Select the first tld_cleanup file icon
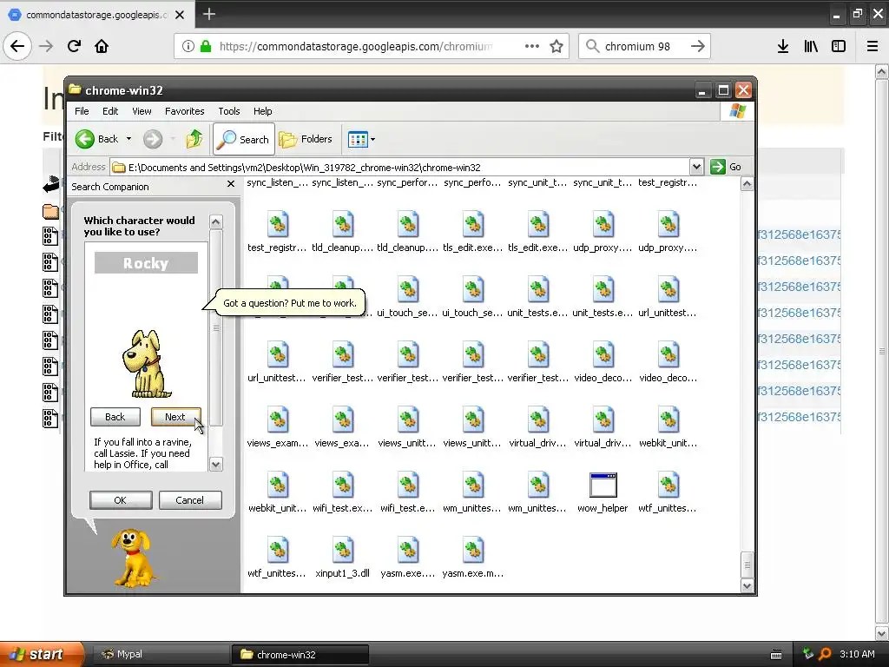This screenshot has width=889, height=667. pyautogui.click(x=342, y=225)
